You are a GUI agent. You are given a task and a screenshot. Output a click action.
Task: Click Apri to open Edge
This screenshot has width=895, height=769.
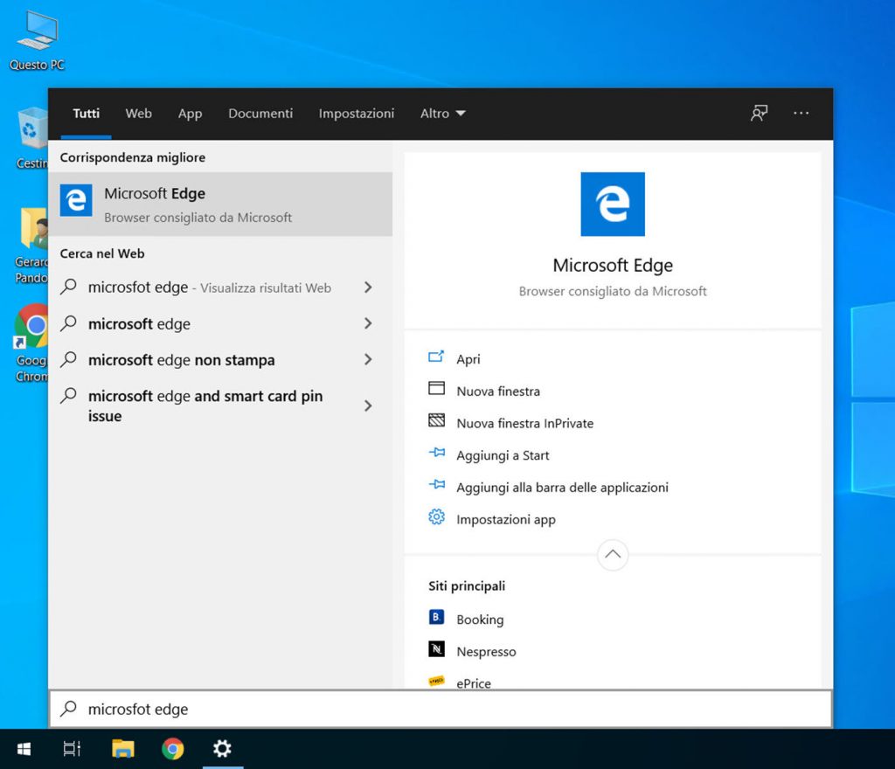(468, 359)
